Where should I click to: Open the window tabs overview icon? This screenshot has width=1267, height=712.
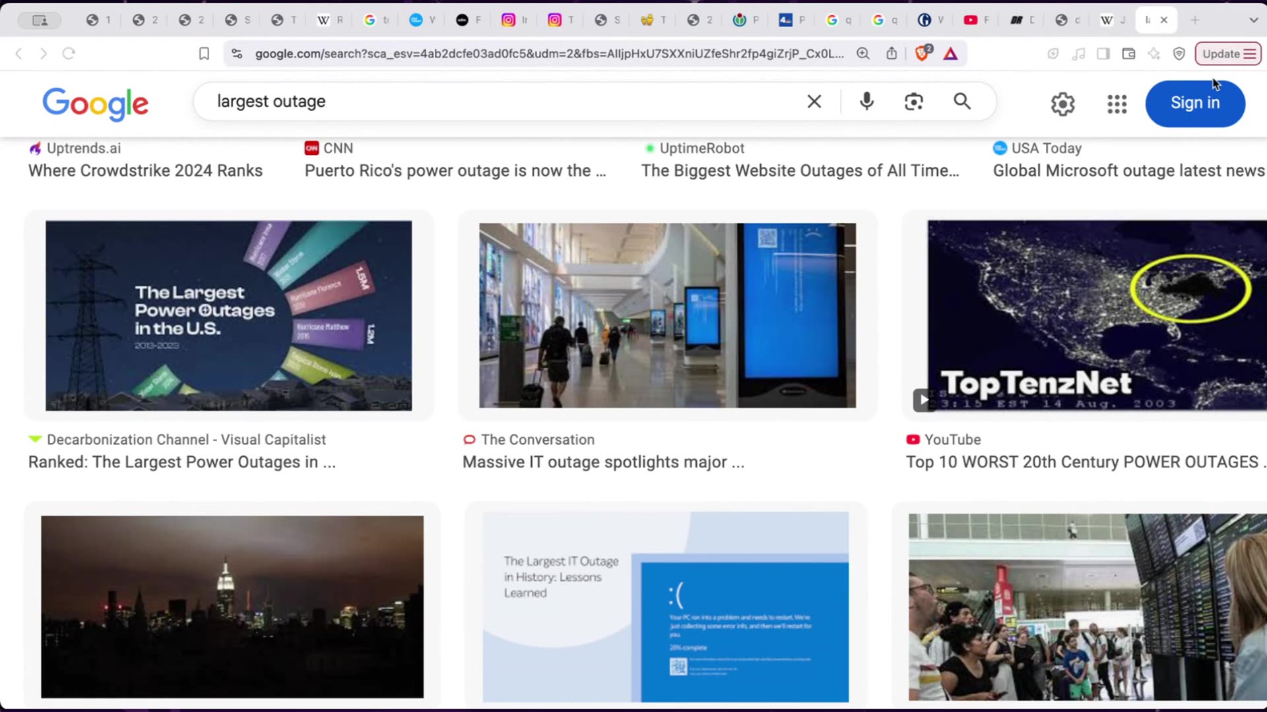[x=40, y=20]
